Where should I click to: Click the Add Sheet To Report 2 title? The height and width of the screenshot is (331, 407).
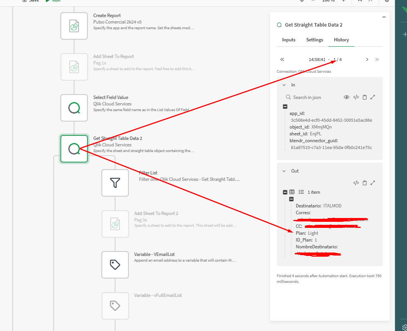click(156, 213)
